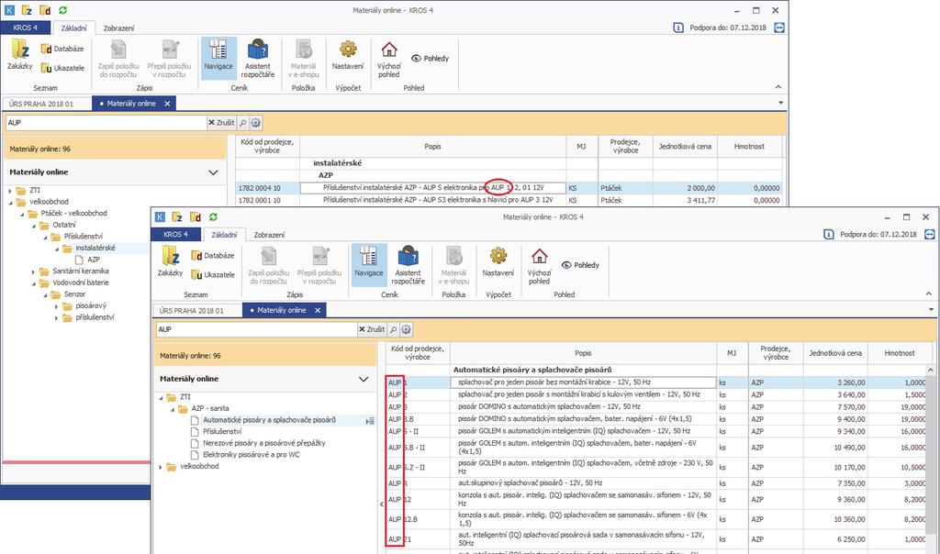Click search magnifier in back window

[242, 123]
